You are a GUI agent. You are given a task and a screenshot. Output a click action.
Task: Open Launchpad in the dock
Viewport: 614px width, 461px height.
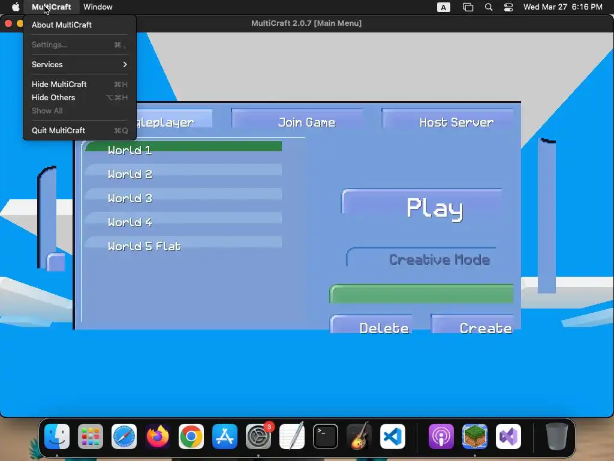[91, 436]
